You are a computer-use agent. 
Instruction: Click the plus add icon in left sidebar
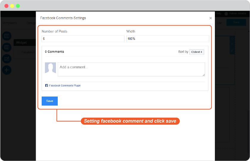7,70
